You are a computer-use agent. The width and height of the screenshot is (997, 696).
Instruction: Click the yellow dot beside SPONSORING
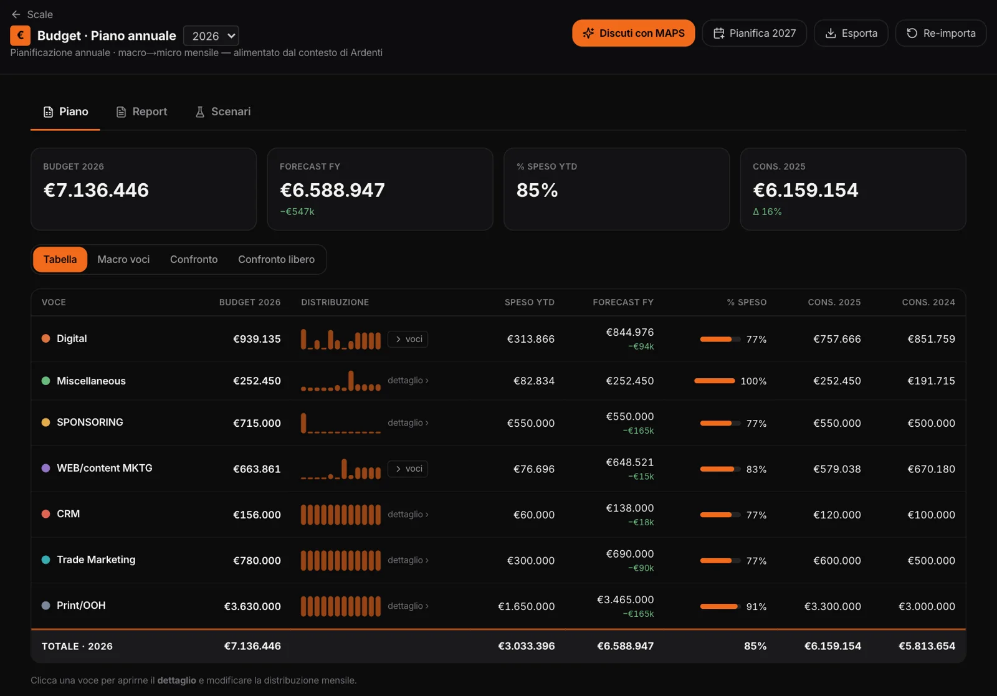pos(45,422)
